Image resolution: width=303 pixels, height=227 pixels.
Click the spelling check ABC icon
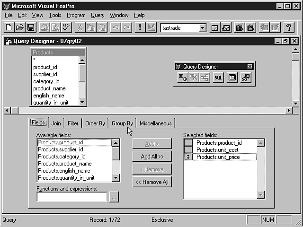[x=66, y=27]
